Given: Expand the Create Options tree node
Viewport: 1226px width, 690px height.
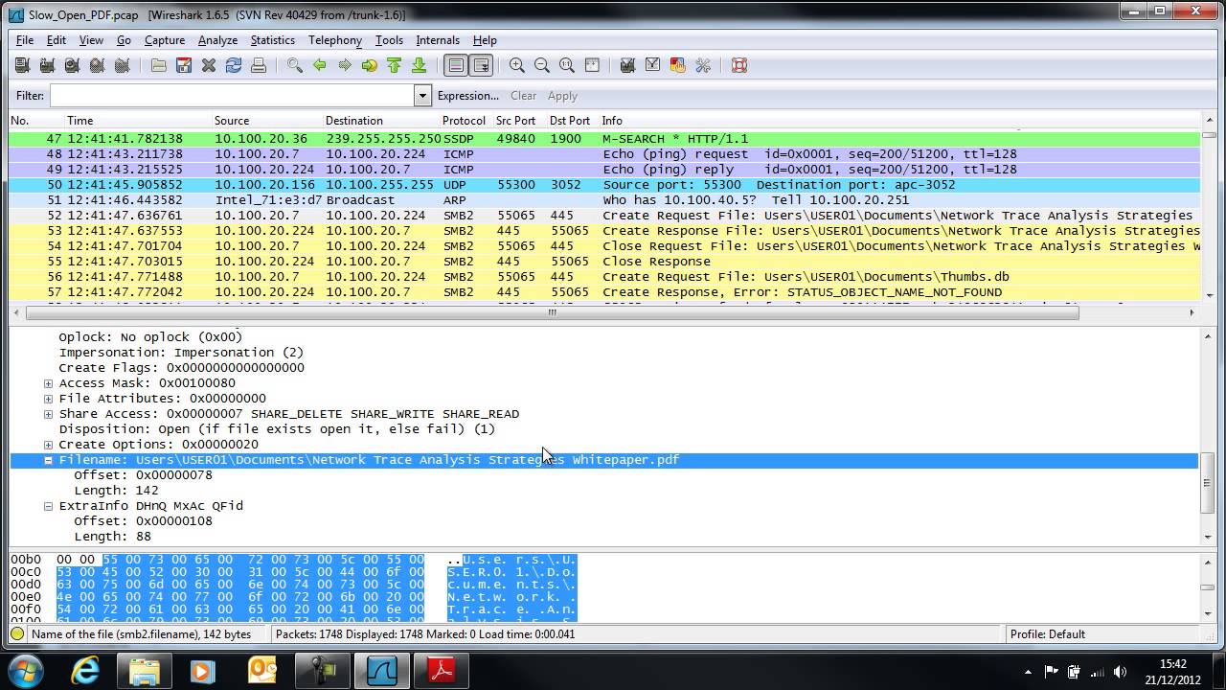Looking at the screenshot, I should click(x=48, y=445).
